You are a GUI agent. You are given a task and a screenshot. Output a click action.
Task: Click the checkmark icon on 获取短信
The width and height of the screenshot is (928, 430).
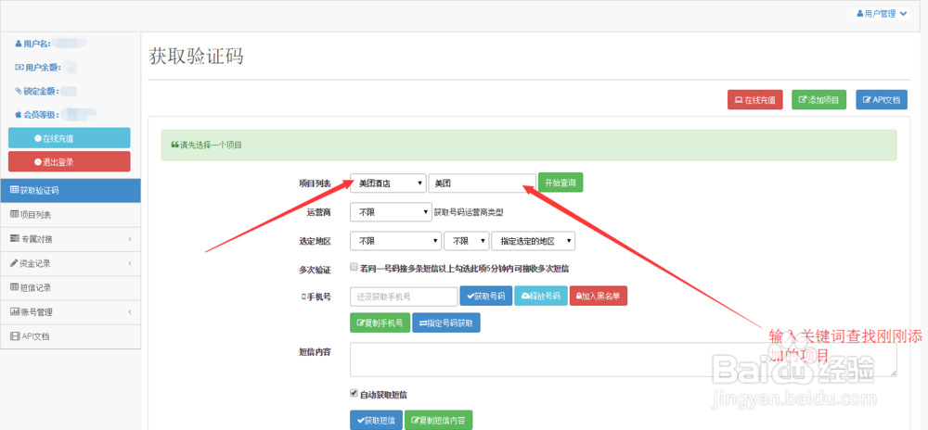tap(360, 421)
